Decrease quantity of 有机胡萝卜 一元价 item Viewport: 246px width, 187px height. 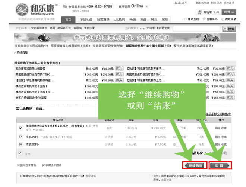[x=174, y=137]
